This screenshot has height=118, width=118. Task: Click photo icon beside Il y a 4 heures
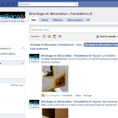point(43,95)
